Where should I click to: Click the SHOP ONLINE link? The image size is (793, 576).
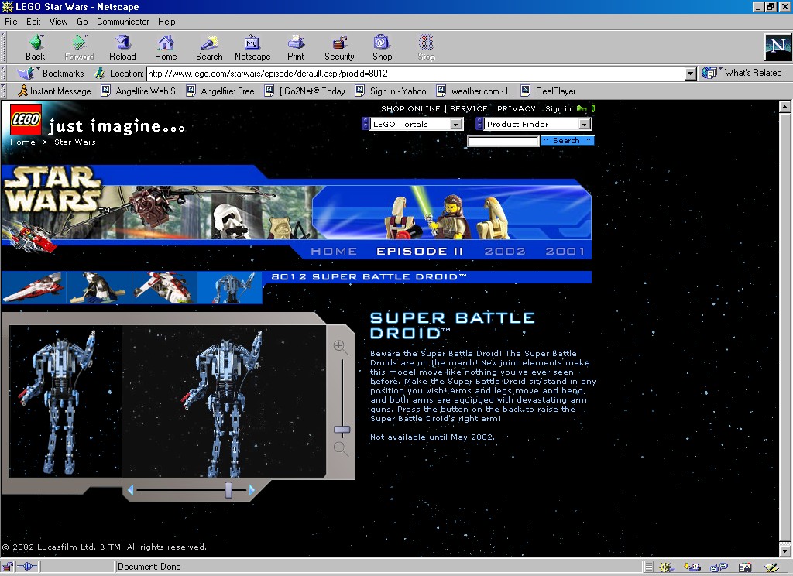coord(410,108)
